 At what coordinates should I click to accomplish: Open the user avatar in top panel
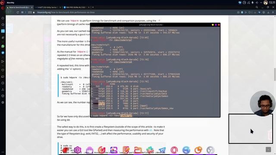pyautogui.click(x=266, y=3)
